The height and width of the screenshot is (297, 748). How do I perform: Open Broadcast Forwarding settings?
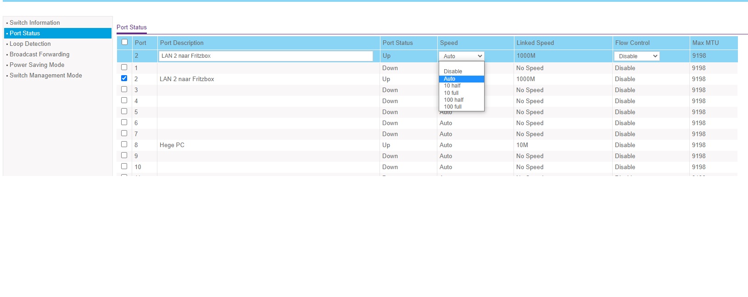[x=39, y=54]
